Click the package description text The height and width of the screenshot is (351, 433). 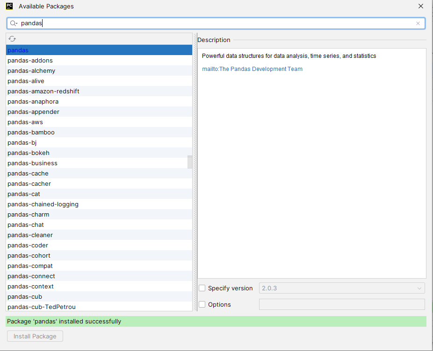point(289,56)
